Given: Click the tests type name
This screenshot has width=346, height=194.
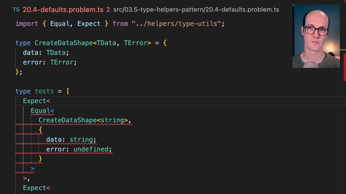Looking at the screenshot, I should pyautogui.click(x=44, y=91).
